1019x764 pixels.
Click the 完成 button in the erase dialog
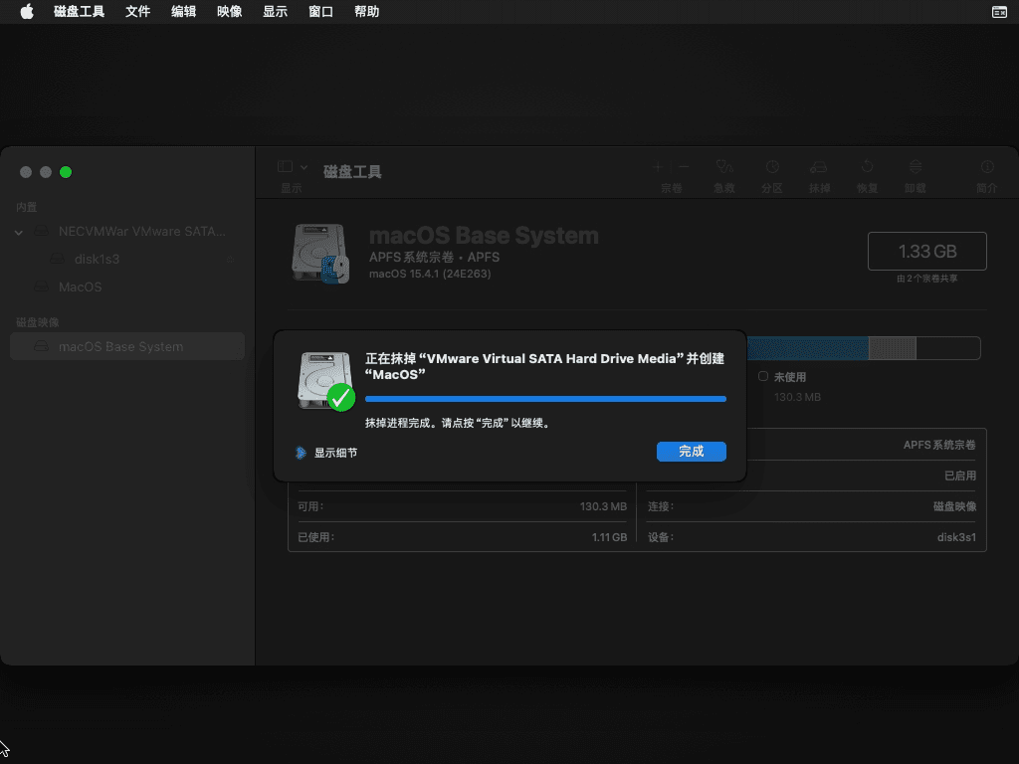pos(691,452)
